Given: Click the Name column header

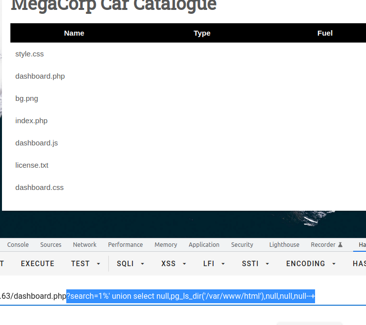Looking at the screenshot, I should click(74, 33).
